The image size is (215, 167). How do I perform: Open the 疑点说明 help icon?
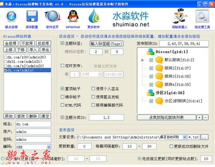tap(11, 17)
